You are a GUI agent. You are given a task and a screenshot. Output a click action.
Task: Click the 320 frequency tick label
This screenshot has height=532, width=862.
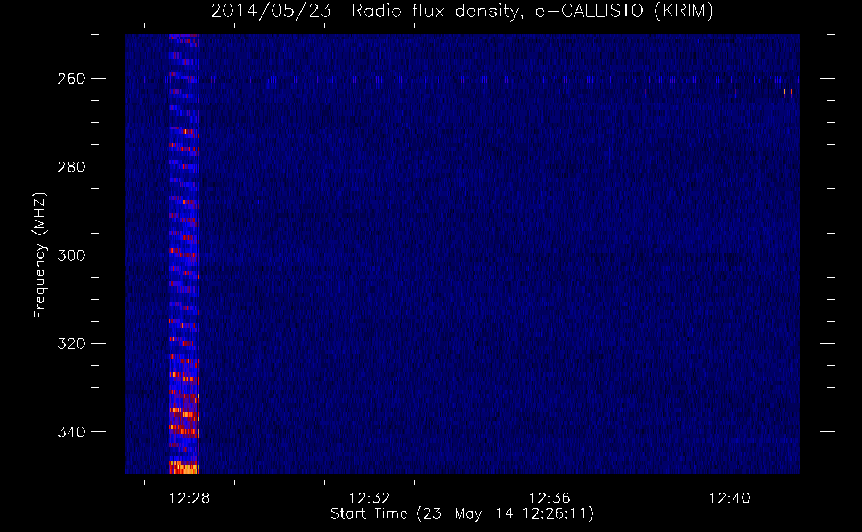(x=71, y=344)
